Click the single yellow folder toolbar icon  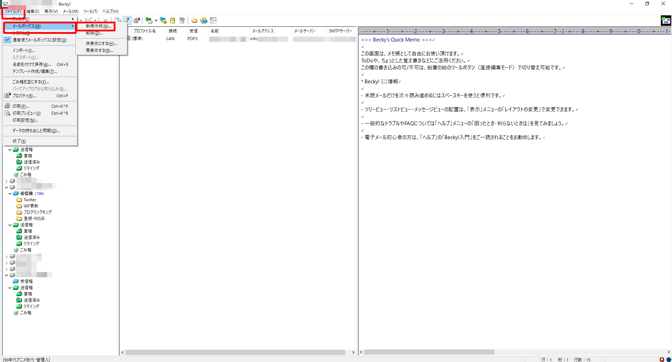(x=194, y=21)
